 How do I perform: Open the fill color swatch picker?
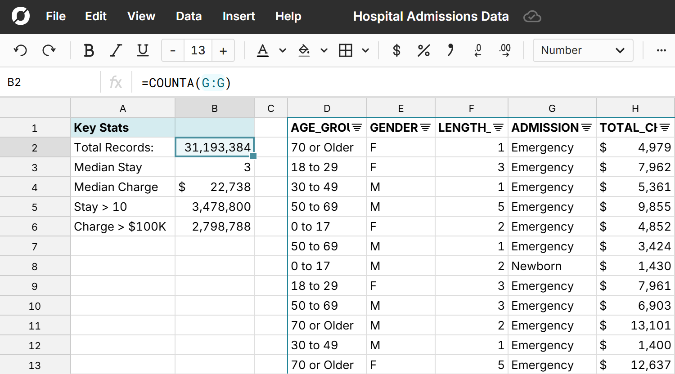324,50
